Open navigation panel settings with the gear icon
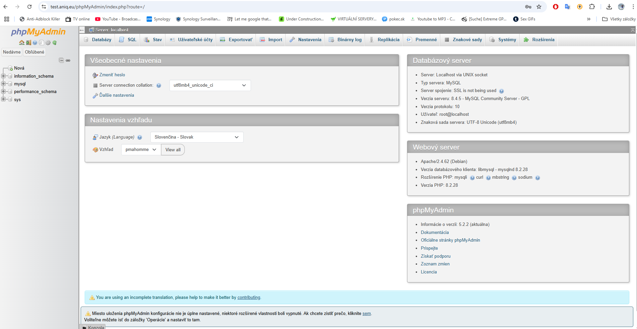Screen dimensions: 637x329 pos(48,42)
